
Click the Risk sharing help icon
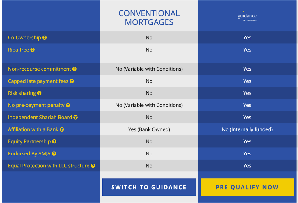point(39,93)
